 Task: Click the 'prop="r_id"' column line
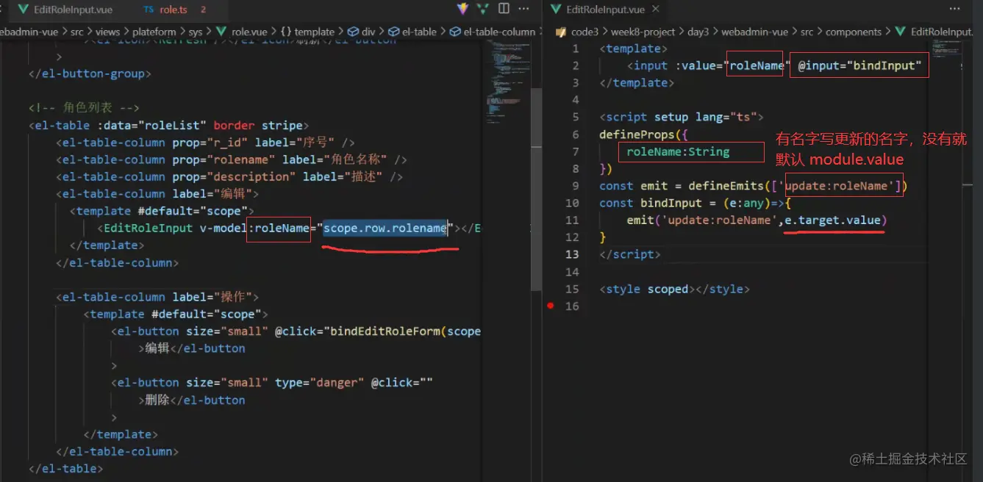[x=206, y=143]
